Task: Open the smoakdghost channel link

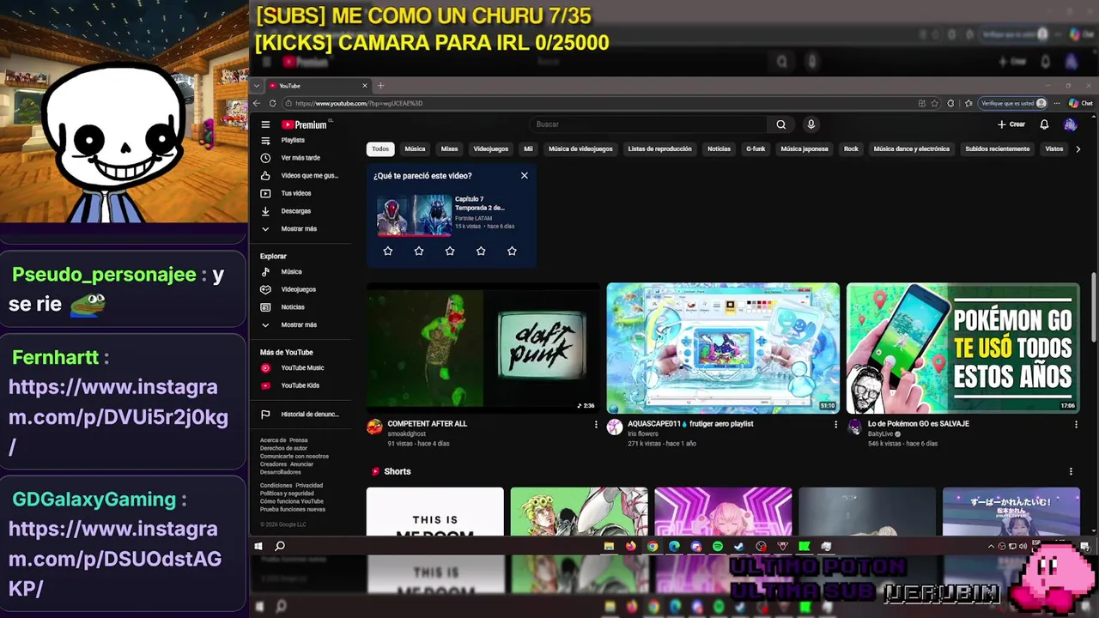Action: coord(407,434)
